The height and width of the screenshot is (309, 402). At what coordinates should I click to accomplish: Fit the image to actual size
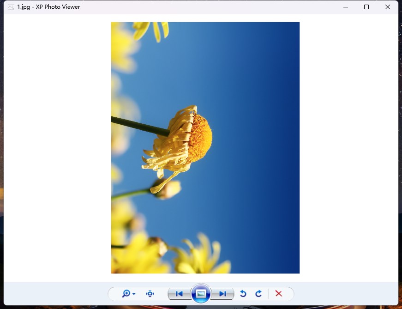pos(150,294)
